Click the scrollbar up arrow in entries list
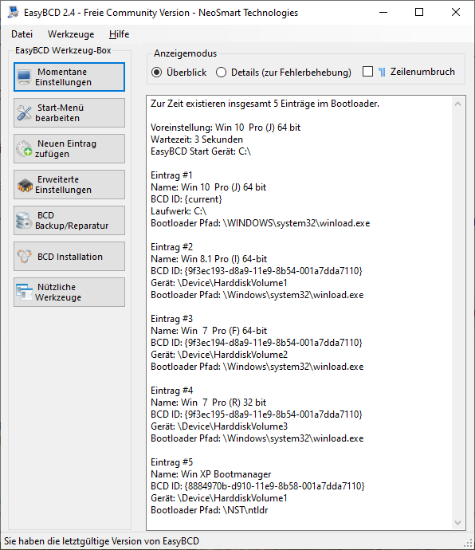 (x=457, y=104)
